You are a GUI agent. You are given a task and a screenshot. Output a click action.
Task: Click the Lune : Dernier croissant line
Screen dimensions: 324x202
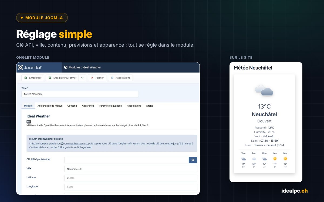[x=264, y=145]
